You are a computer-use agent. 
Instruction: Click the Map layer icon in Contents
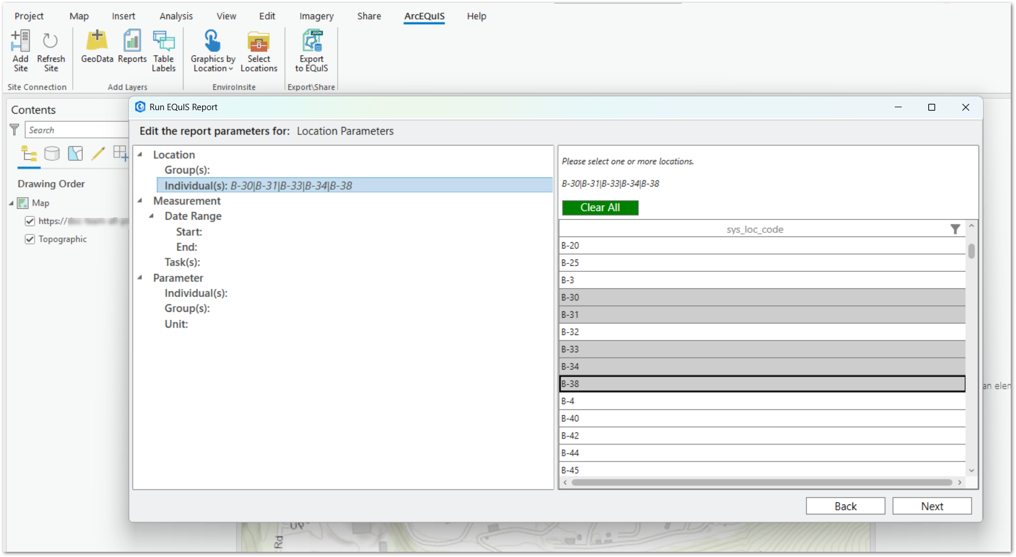click(x=23, y=203)
